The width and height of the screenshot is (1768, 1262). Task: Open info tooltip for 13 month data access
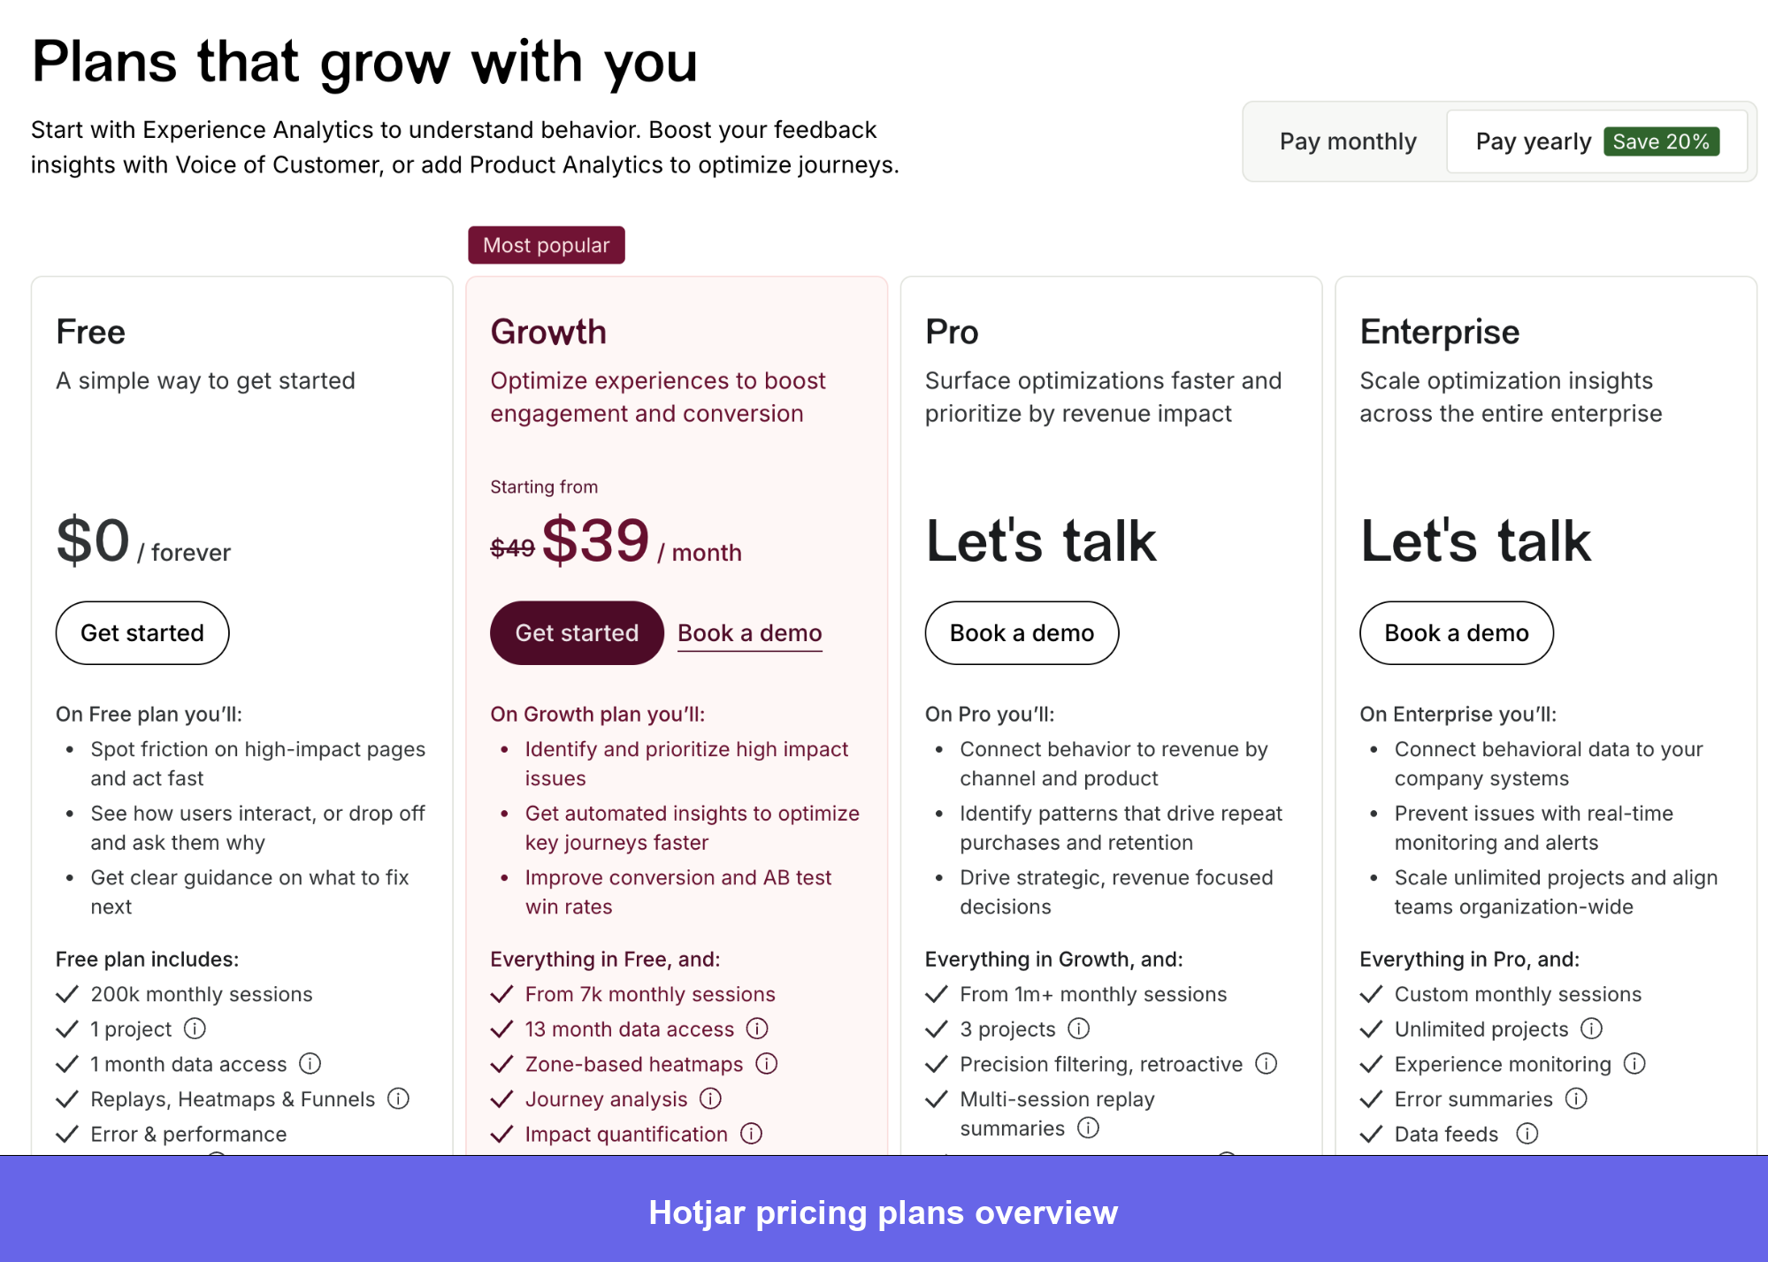point(758,1029)
